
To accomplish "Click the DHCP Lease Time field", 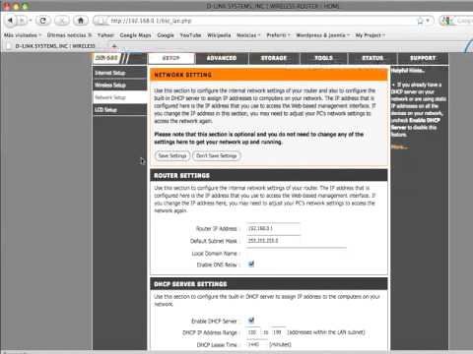I will 256,344.
